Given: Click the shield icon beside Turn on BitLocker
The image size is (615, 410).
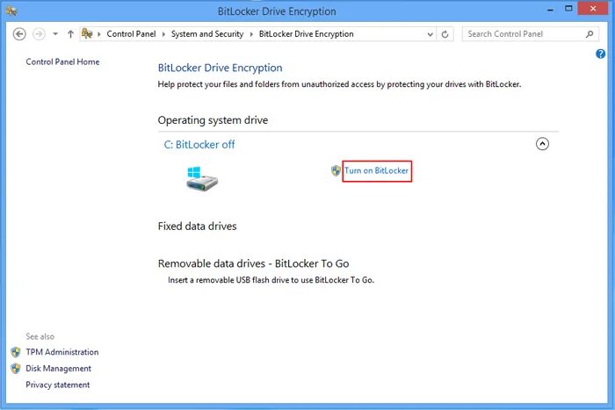Looking at the screenshot, I should (x=336, y=170).
